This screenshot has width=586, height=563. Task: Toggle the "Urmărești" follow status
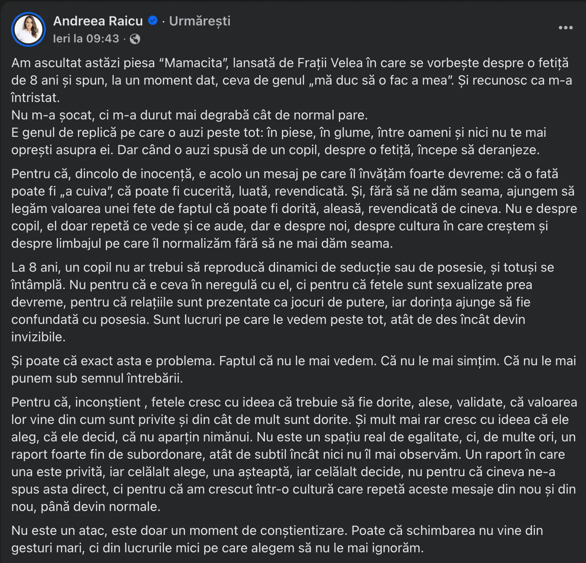(200, 21)
